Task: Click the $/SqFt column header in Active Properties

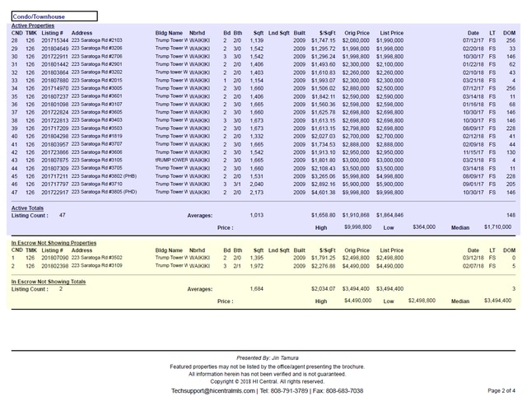Action: (x=324, y=32)
